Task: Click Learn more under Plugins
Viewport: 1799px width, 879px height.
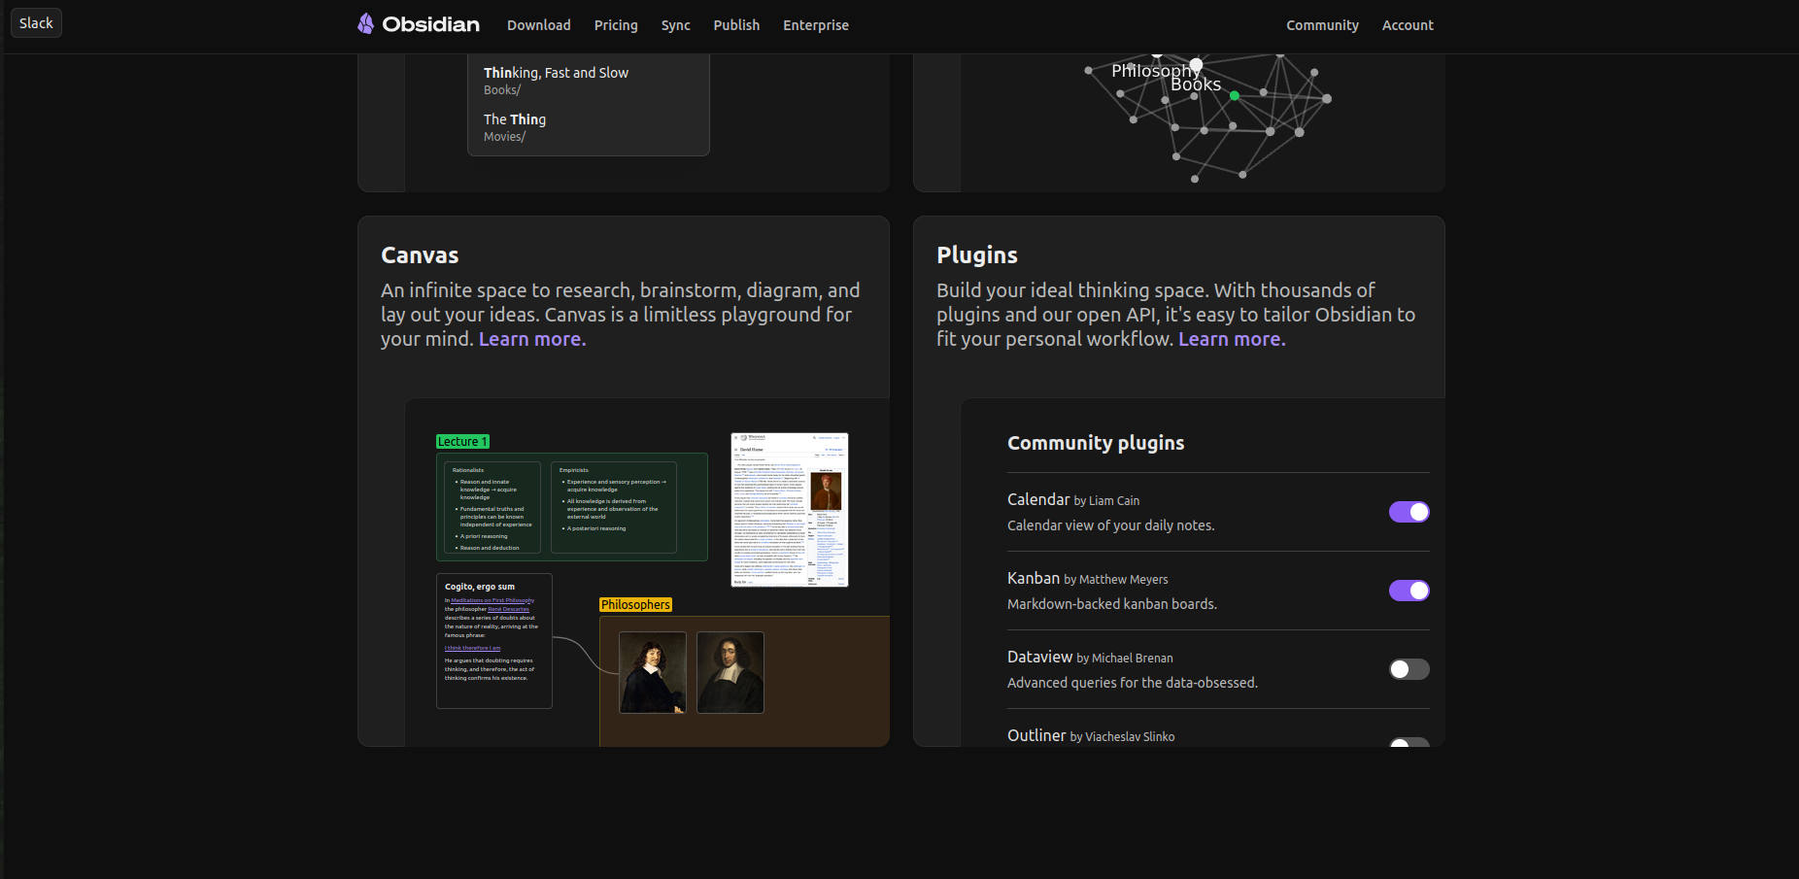Action: pyautogui.click(x=1231, y=339)
